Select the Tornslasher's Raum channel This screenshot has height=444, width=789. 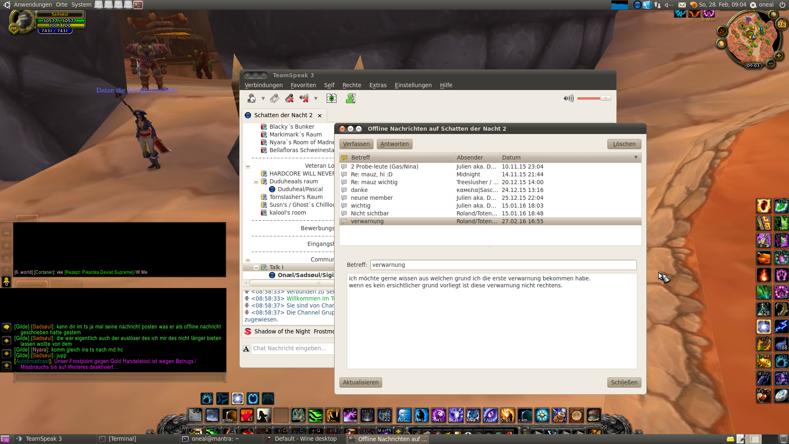pos(296,197)
